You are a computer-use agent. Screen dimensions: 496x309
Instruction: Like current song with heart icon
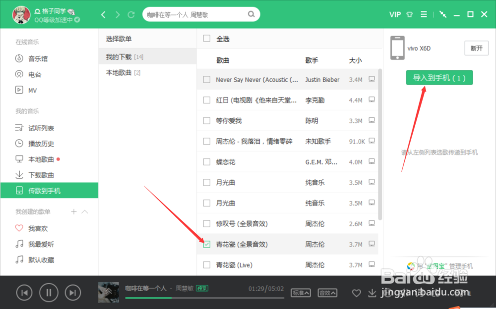point(357,293)
